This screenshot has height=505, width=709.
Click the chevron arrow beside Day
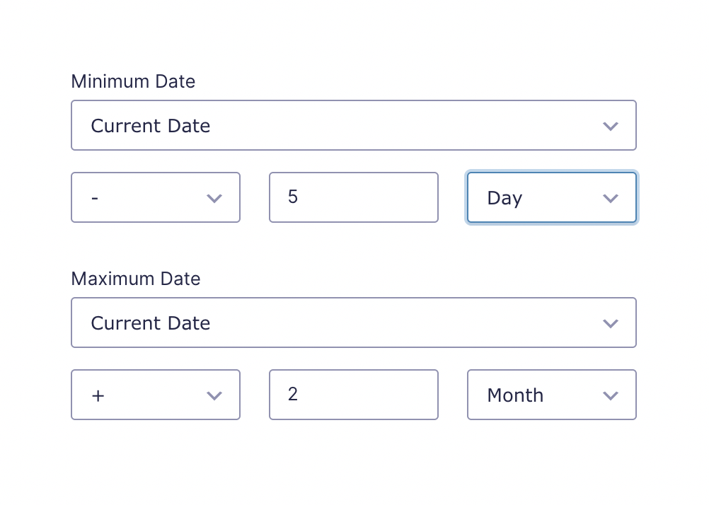(x=611, y=199)
